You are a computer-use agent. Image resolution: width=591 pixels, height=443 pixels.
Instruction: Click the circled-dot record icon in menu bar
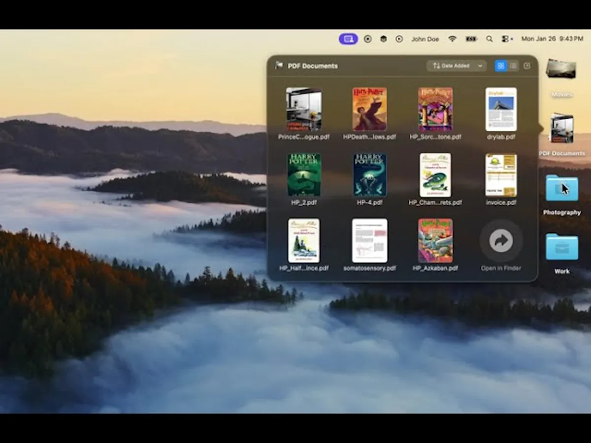(x=367, y=39)
